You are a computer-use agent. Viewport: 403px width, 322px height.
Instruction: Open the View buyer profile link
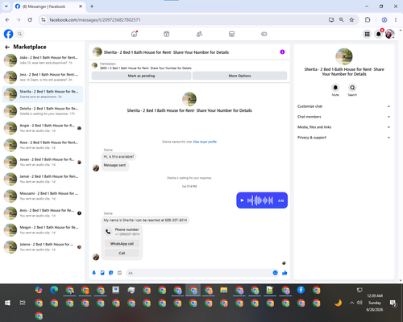pyautogui.click(x=205, y=142)
